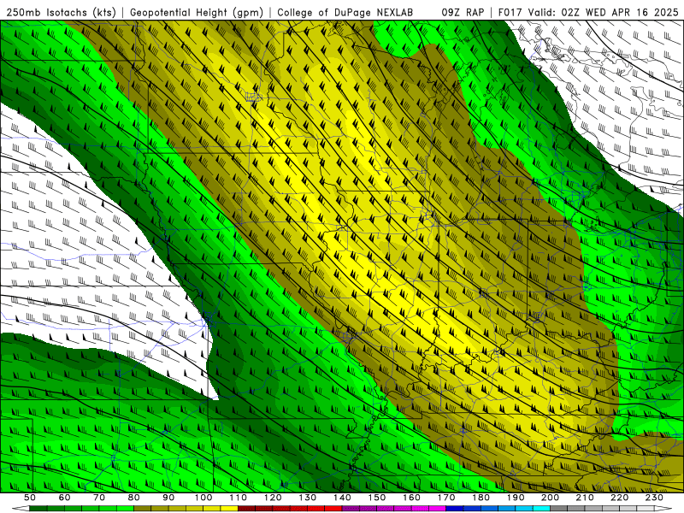Viewport: 684px width, 513px height.
Task: Click the "Valid: 02Z WED APR 16 2025" text
Action: (604, 12)
